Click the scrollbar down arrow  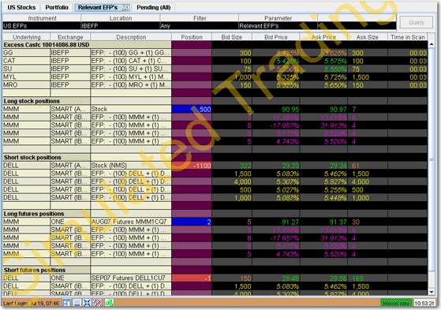pyautogui.click(x=432, y=292)
